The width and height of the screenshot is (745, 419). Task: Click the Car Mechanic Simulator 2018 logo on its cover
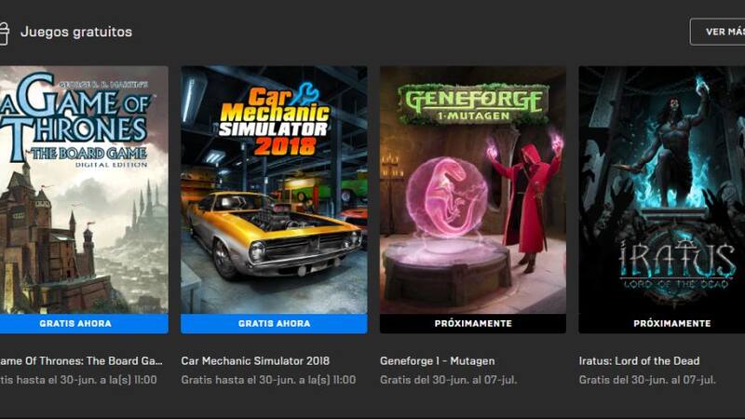click(x=274, y=121)
